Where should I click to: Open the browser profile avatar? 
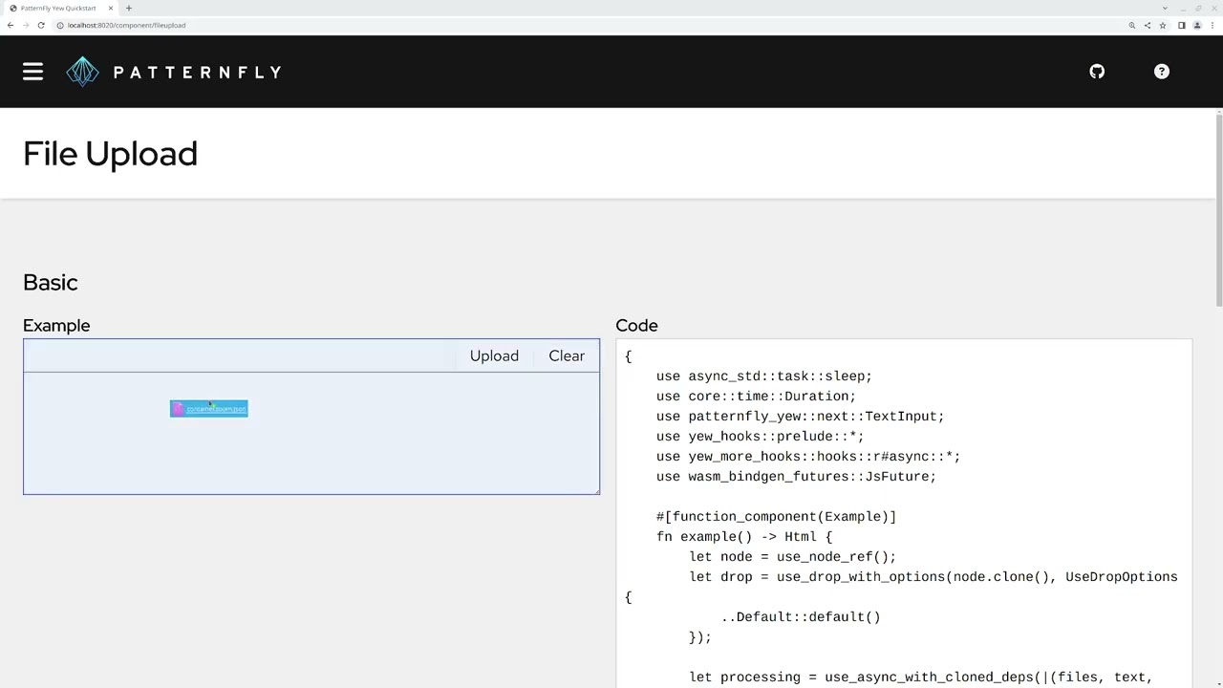pyautogui.click(x=1196, y=25)
